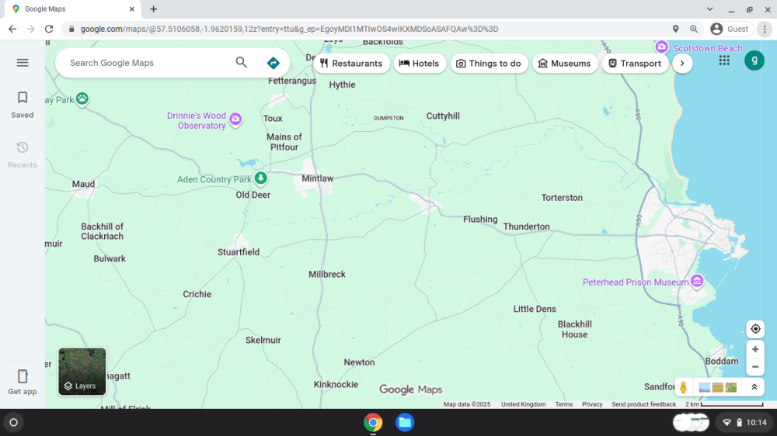Click the browser back arrow
Screen dimensions: 777x436
click(x=12, y=29)
